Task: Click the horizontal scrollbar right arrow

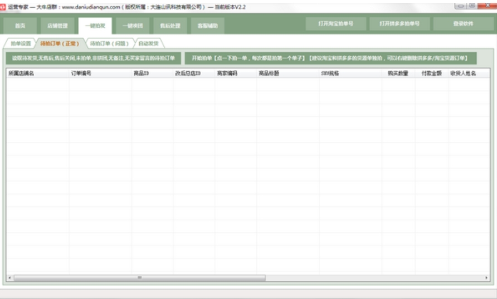Action: (x=487, y=277)
